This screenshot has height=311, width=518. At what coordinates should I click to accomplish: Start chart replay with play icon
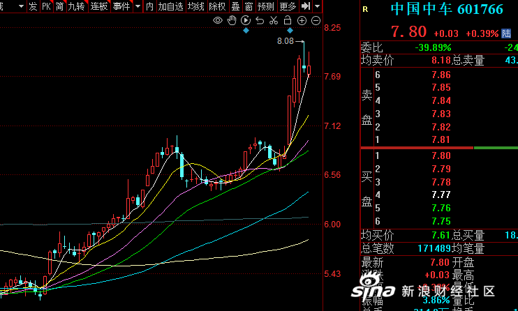pyautogui.click(x=246, y=20)
